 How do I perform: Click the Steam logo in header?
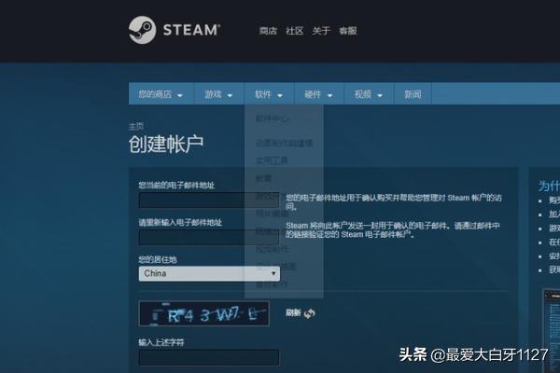point(175,30)
